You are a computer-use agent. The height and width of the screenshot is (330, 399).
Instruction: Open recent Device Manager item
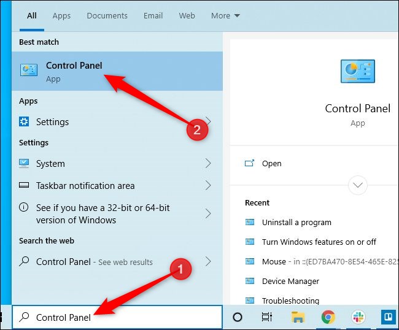[x=290, y=281]
